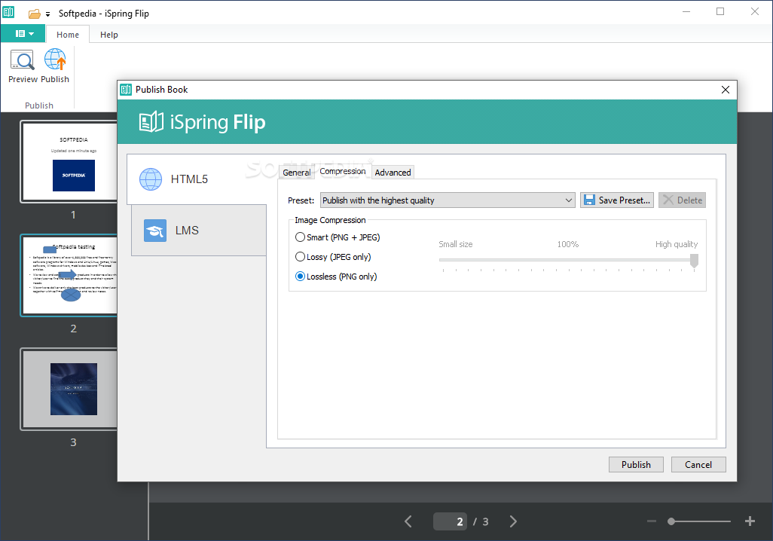Viewport: 773px width, 541px height.
Task: Open the Help ribbon tab
Action: pyautogui.click(x=109, y=35)
